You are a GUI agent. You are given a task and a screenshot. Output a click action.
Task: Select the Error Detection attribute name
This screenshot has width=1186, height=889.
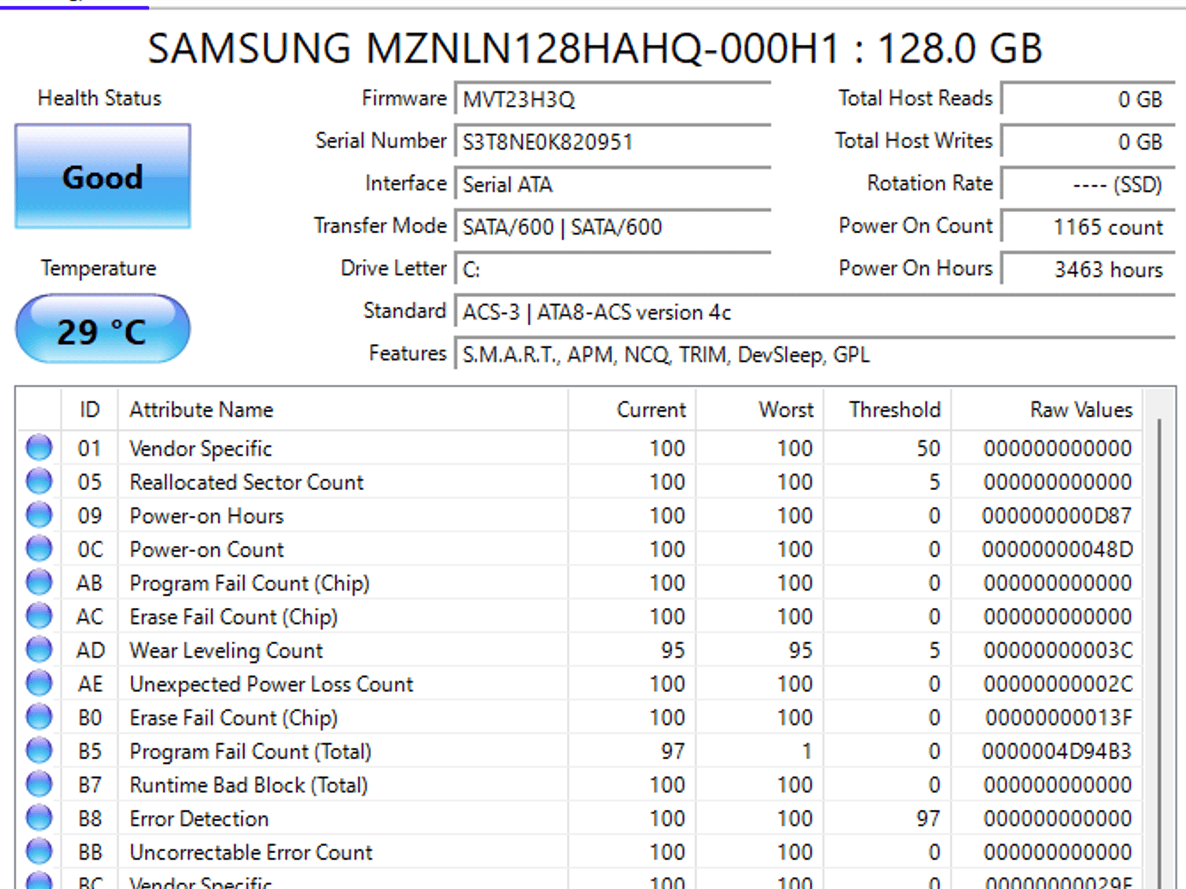pos(199,818)
